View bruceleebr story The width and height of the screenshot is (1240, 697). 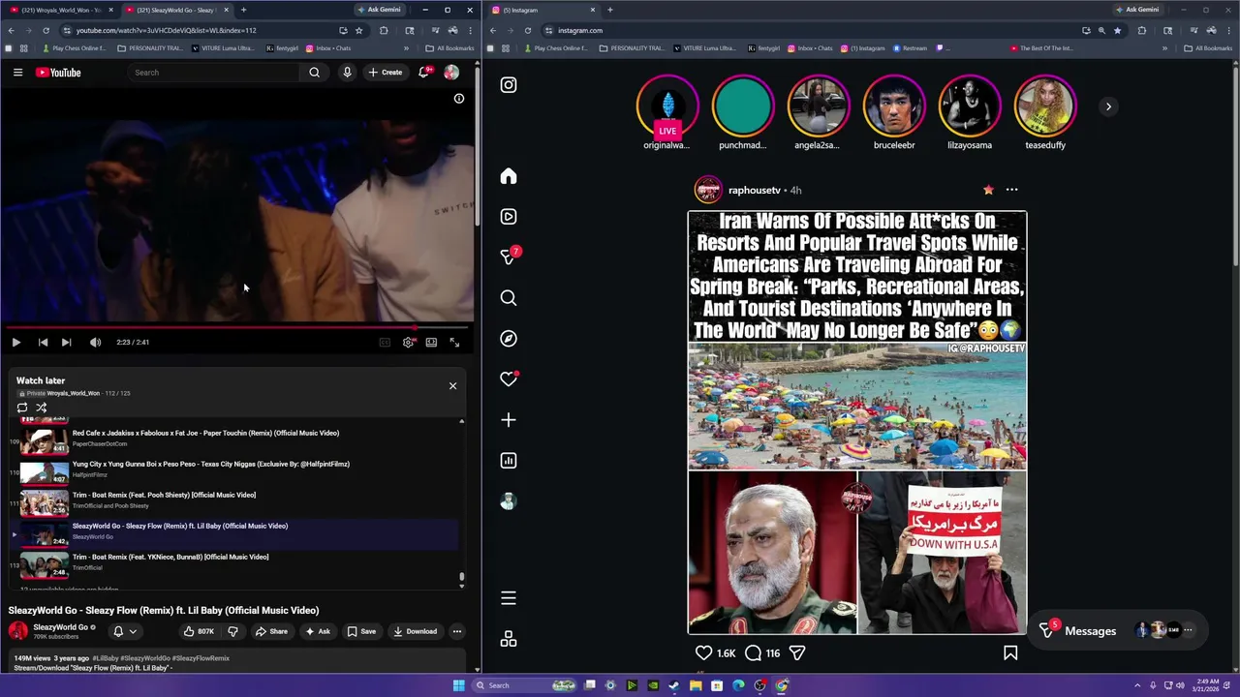(x=894, y=106)
